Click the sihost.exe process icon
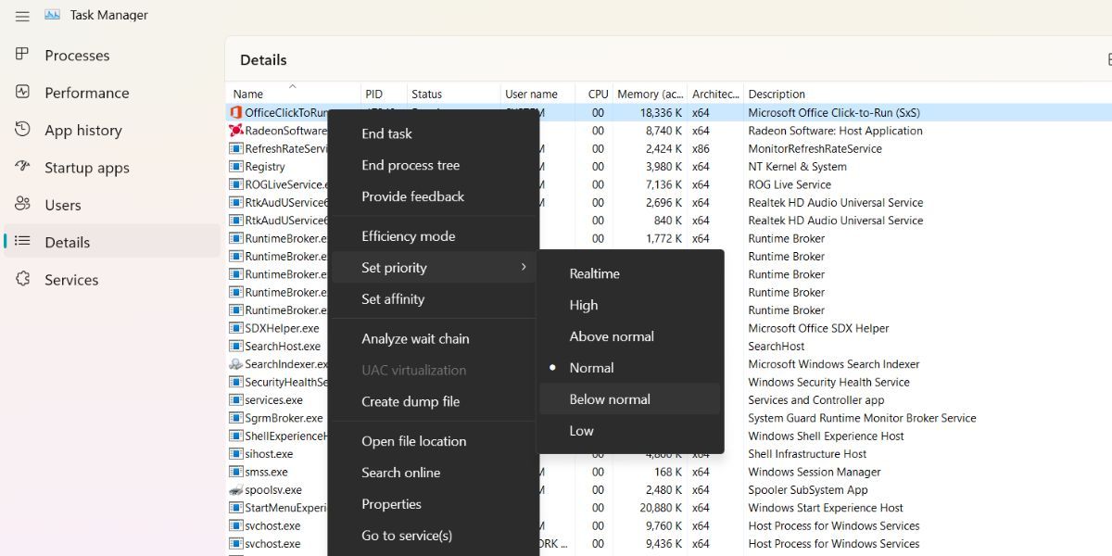This screenshot has height=556, width=1112. coord(236,454)
